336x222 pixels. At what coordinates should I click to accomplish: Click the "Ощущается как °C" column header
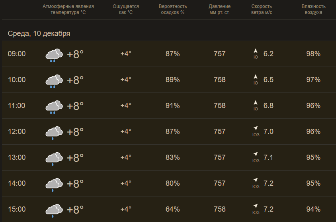(x=126, y=10)
